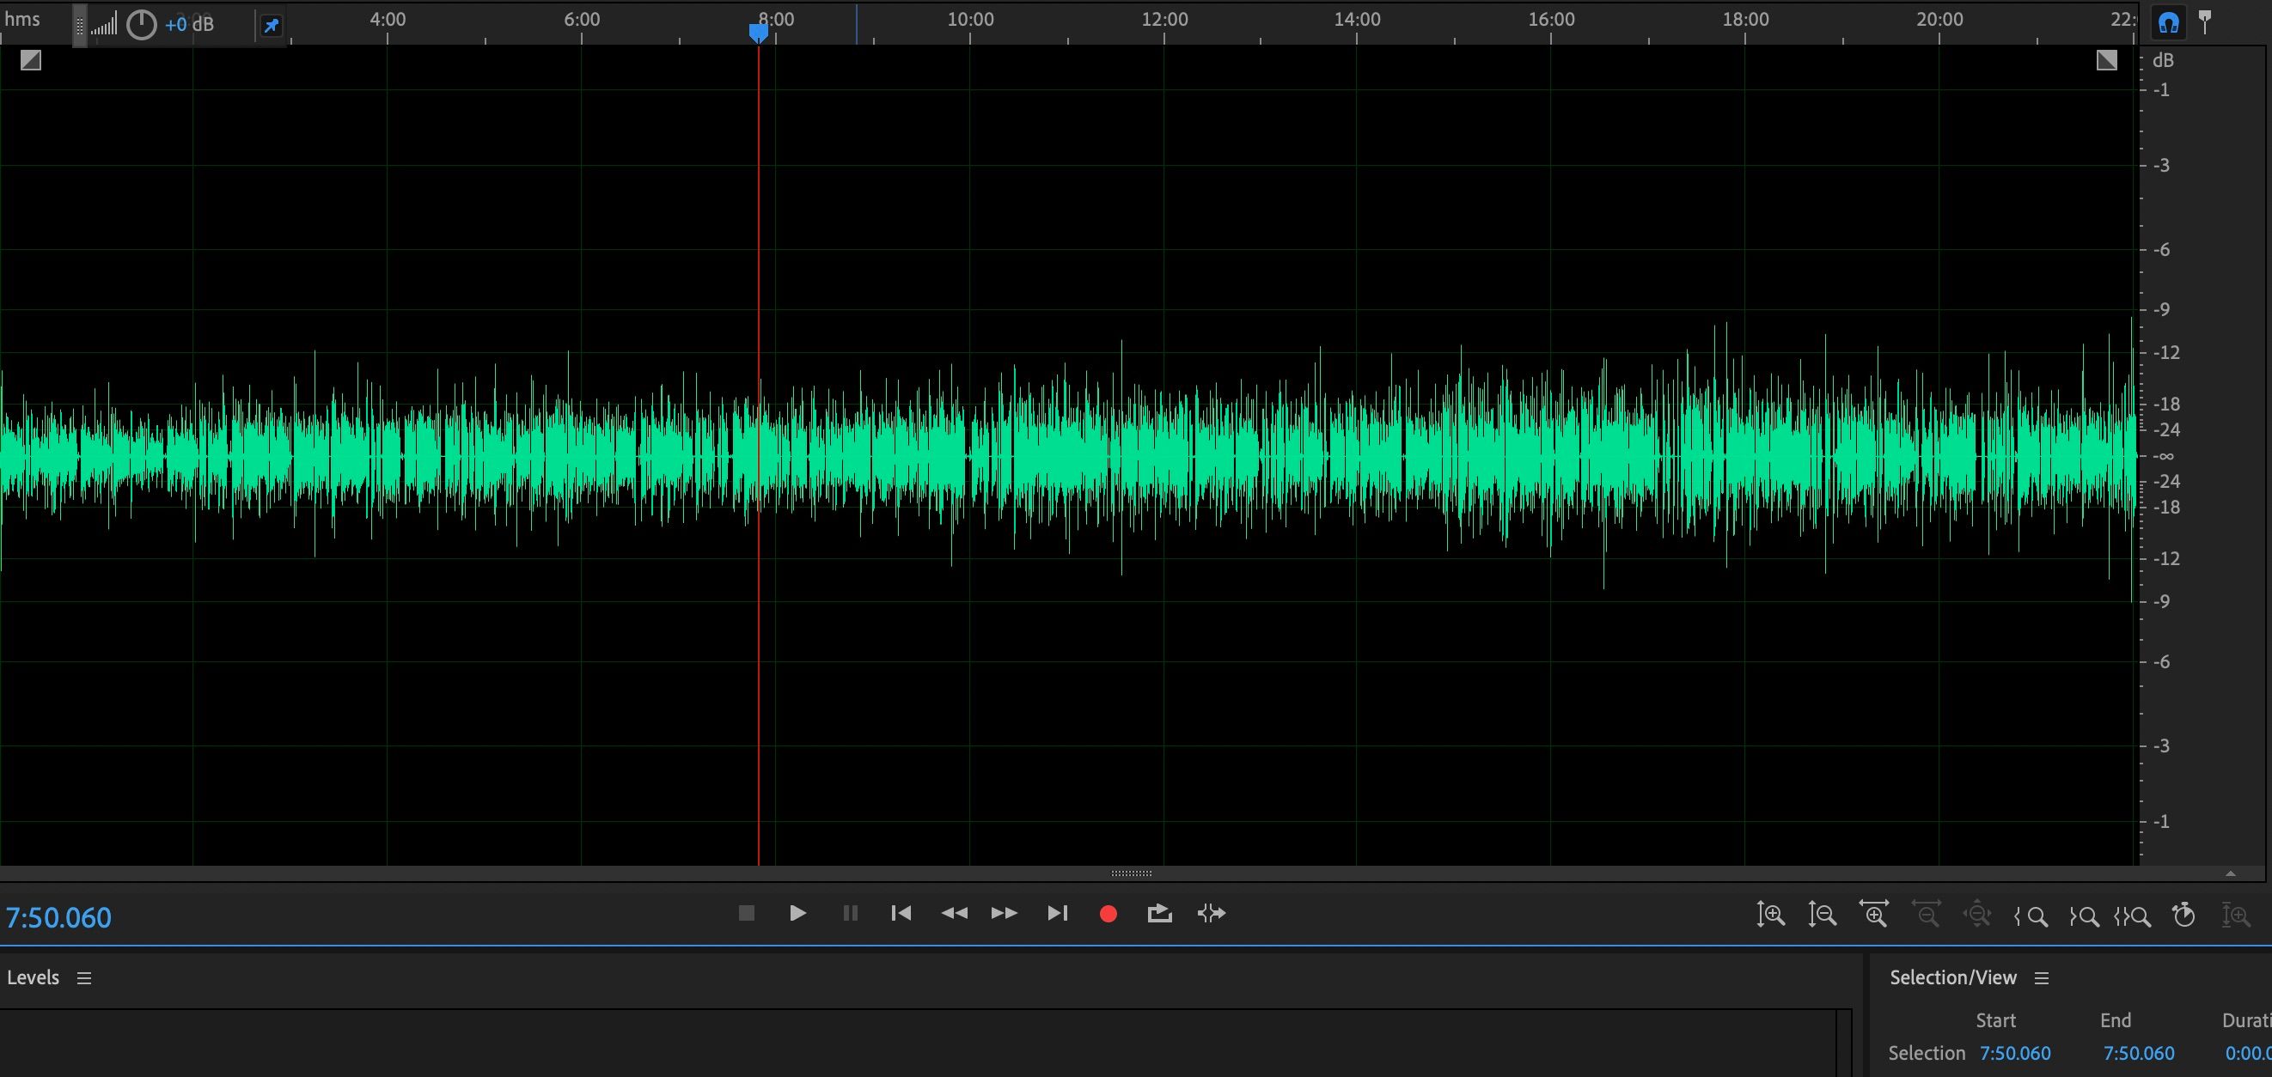This screenshot has height=1077, width=2272.
Task: Click the marker pin icon beside snapping
Action: pos(2205,22)
